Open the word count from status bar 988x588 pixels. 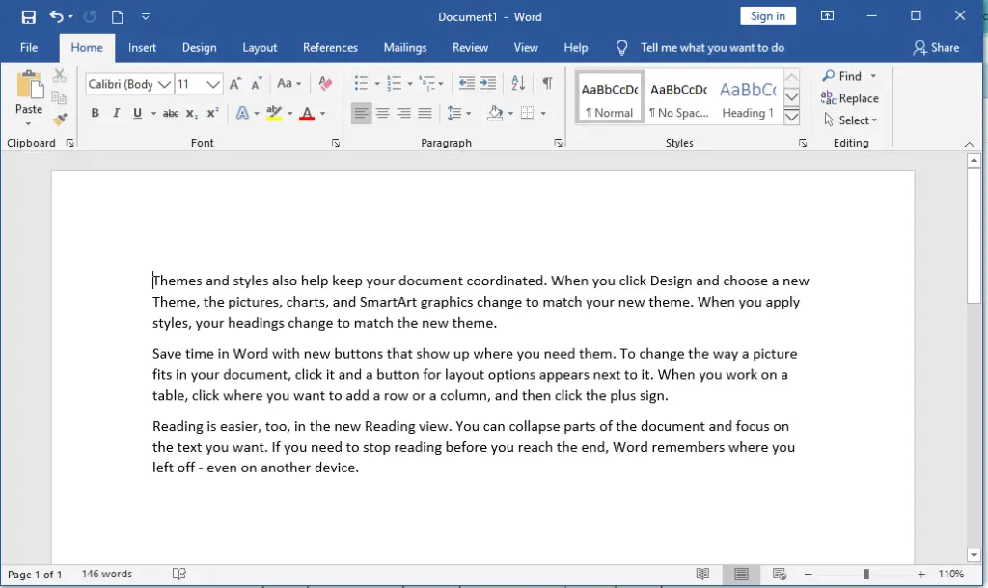[106, 574]
